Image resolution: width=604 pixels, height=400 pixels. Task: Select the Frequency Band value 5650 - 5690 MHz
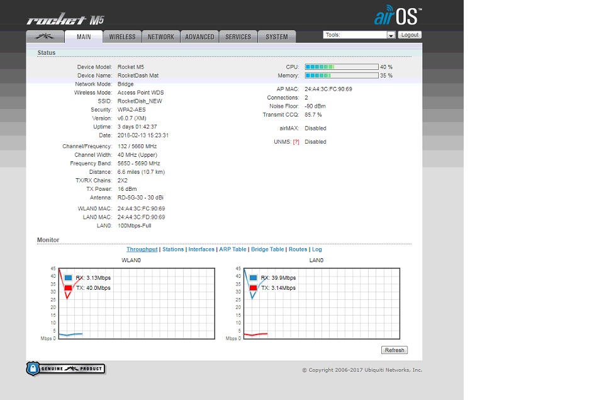pos(138,164)
